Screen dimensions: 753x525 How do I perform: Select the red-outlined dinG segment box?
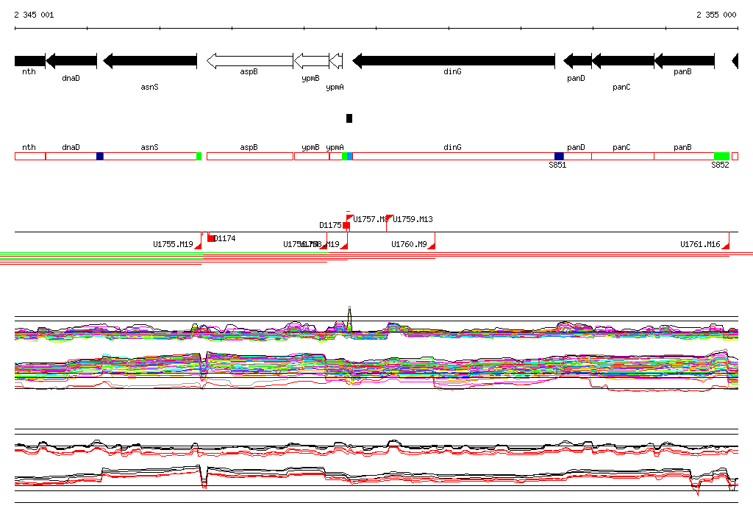point(453,156)
